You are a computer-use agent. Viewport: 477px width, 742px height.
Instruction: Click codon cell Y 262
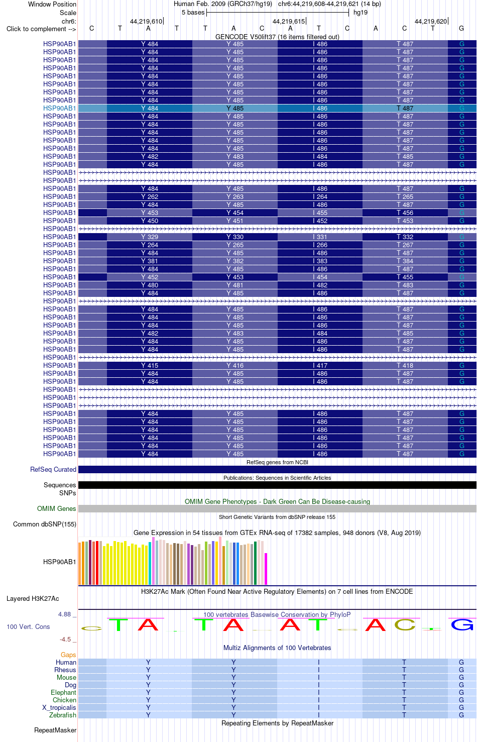tap(150, 196)
